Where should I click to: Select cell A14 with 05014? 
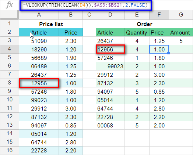39,134
